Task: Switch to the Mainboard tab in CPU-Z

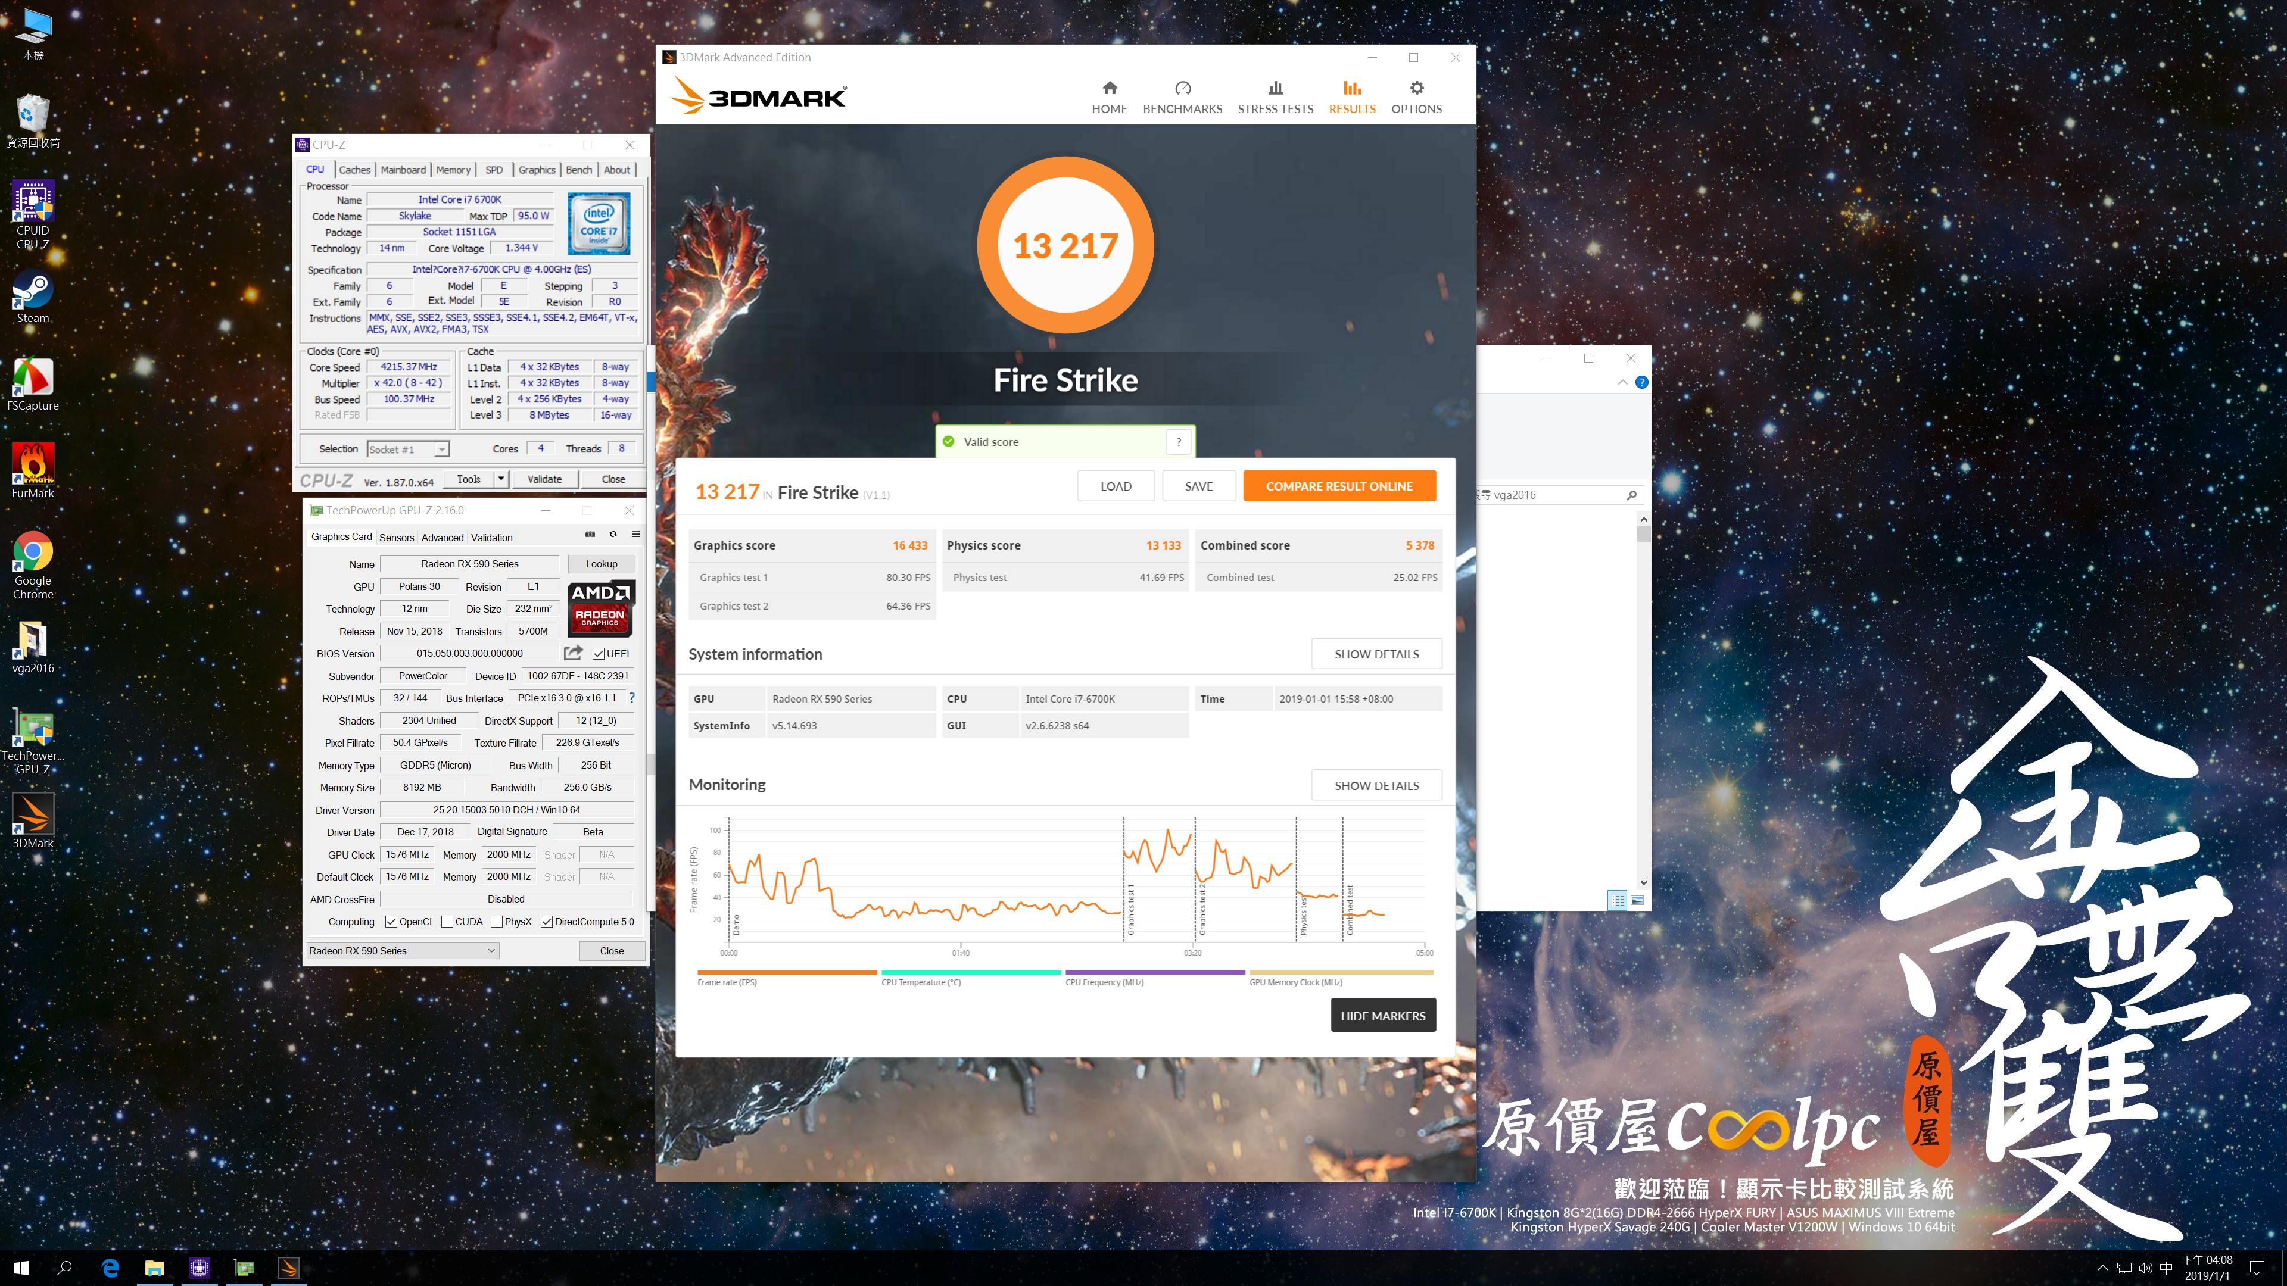Action: point(403,170)
